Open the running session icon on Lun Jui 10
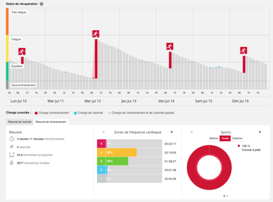 [x=22, y=52]
